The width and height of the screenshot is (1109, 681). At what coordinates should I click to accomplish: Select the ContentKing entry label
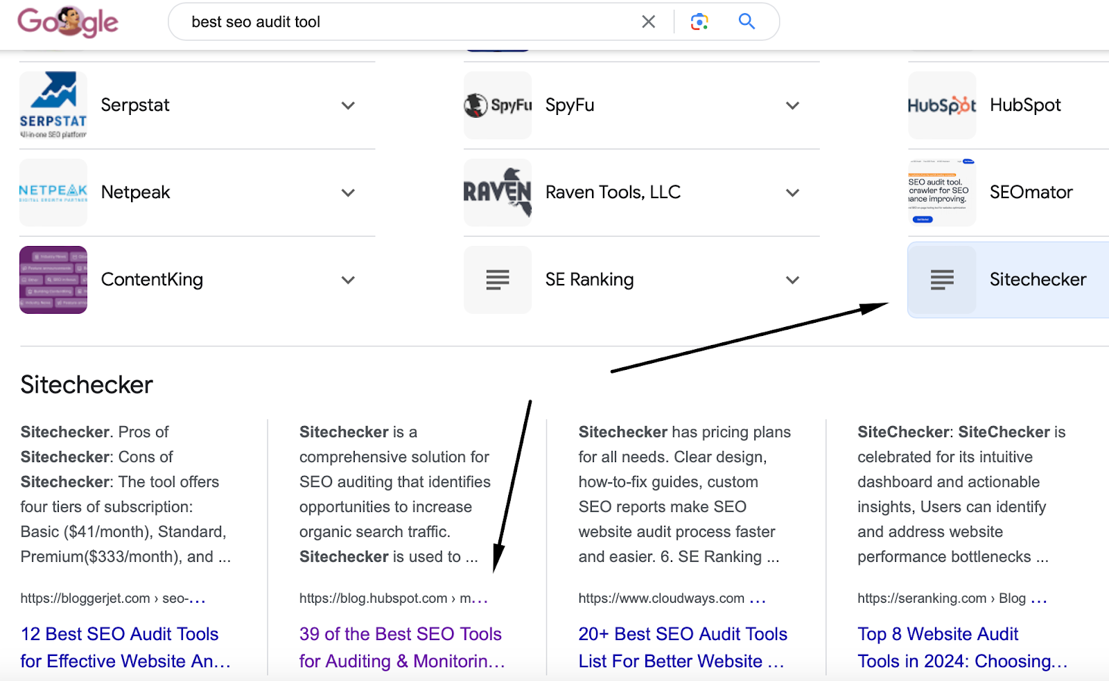(152, 280)
